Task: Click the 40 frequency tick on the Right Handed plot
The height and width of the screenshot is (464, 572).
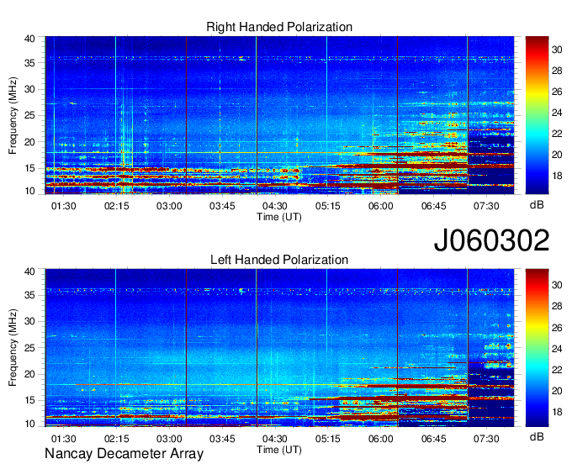Action: [x=29, y=39]
